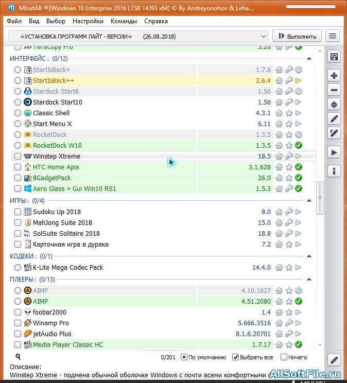Image resolution: width=347 pixels, height=383 pixels.
Task: Click star icon in K-Lite Mega Codec Pack row
Action: [289, 268]
